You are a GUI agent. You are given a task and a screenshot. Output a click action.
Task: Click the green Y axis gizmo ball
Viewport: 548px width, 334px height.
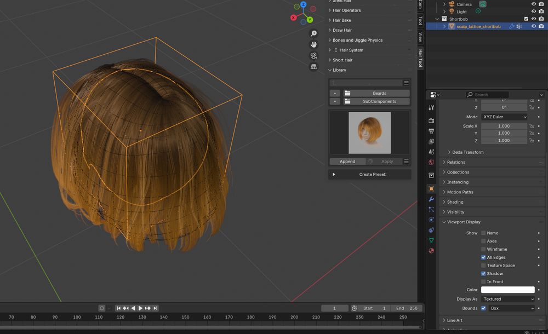(x=310, y=20)
